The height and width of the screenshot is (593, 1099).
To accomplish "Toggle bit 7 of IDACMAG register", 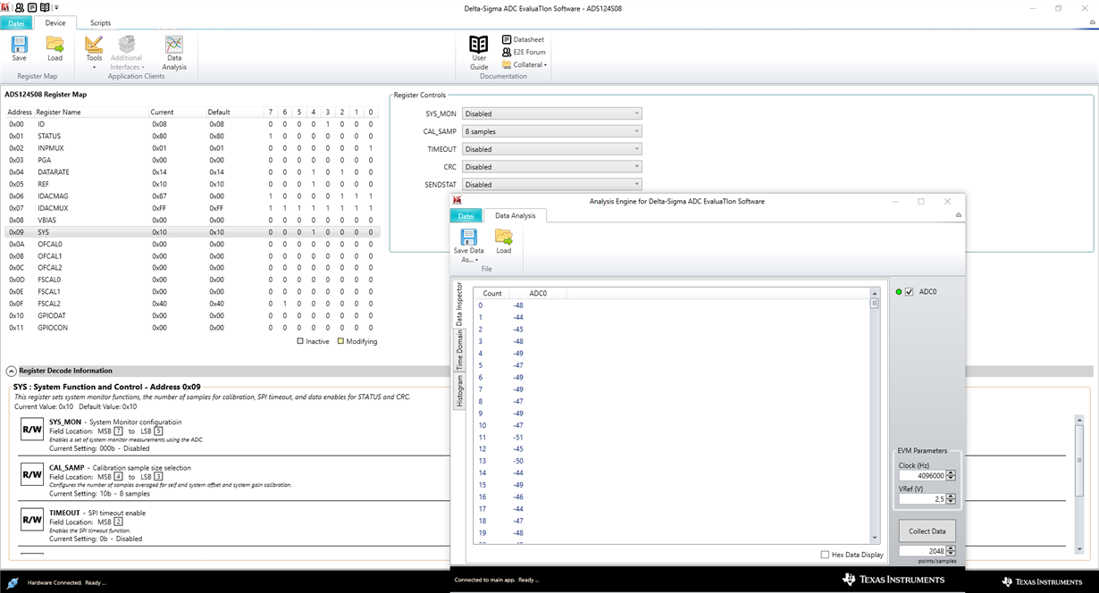I will tap(270, 196).
